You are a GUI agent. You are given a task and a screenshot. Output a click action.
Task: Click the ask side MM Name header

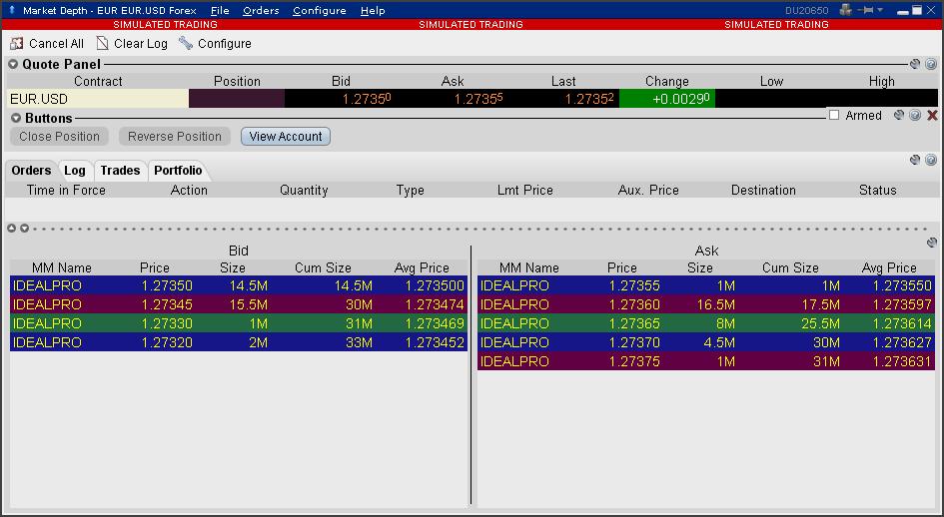[x=529, y=267]
